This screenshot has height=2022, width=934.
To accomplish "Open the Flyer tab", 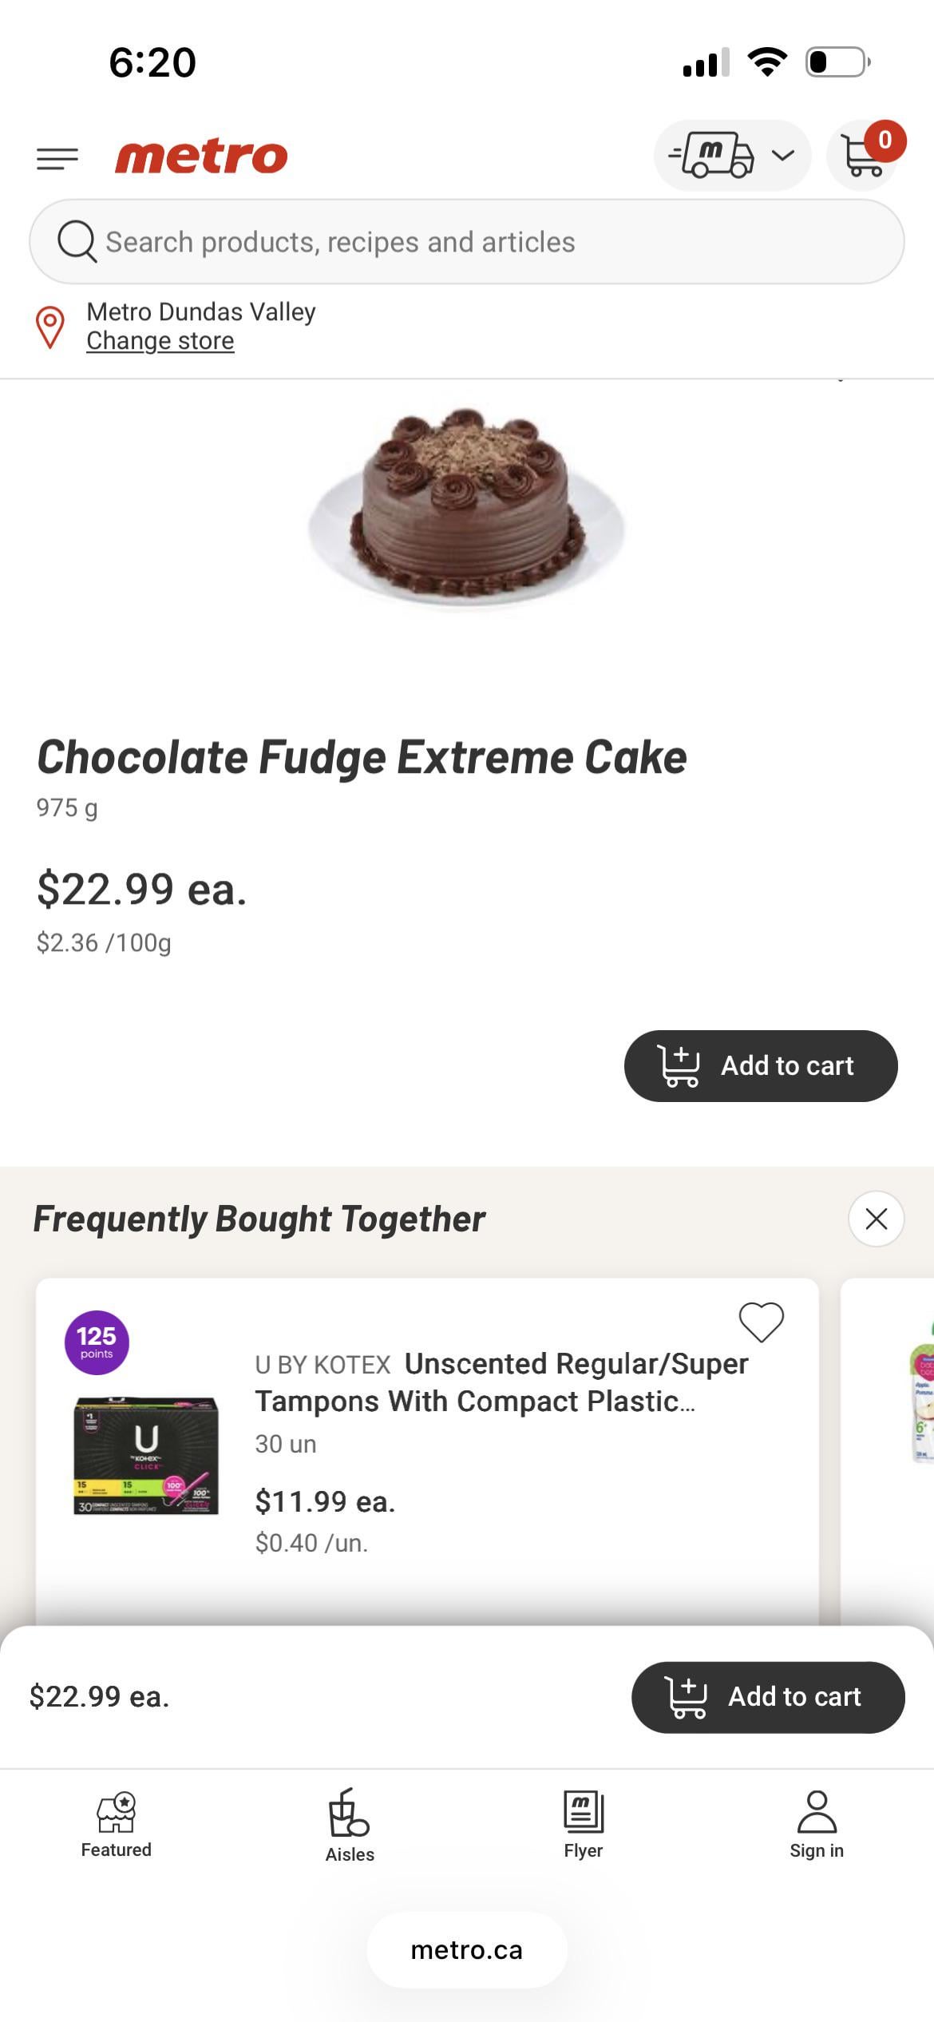I will [x=583, y=1826].
